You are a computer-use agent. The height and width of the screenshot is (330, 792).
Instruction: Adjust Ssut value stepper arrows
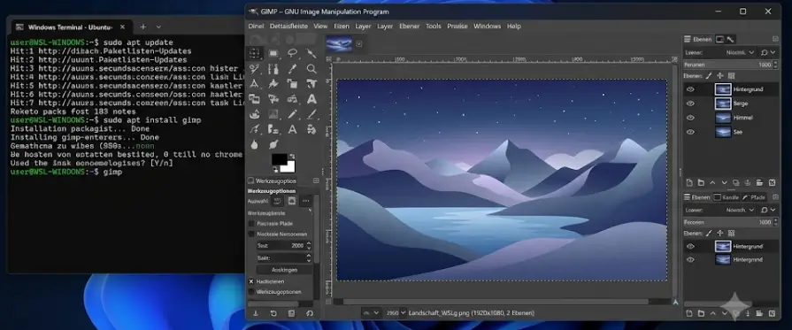point(309,246)
